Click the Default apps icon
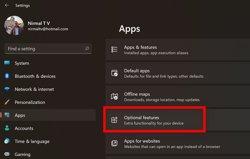Image resolution: width=250 pixels, height=159 pixels. [x=115, y=73]
